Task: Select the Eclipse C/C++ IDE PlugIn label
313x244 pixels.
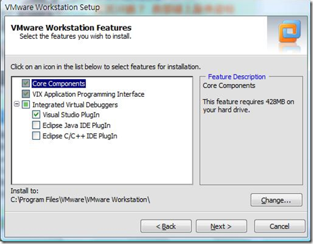Action: click(x=80, y=136)
